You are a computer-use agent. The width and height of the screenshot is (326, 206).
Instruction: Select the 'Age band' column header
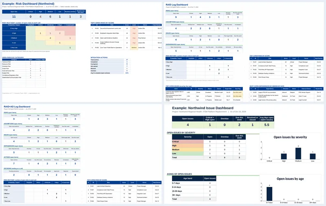(187, 178)
